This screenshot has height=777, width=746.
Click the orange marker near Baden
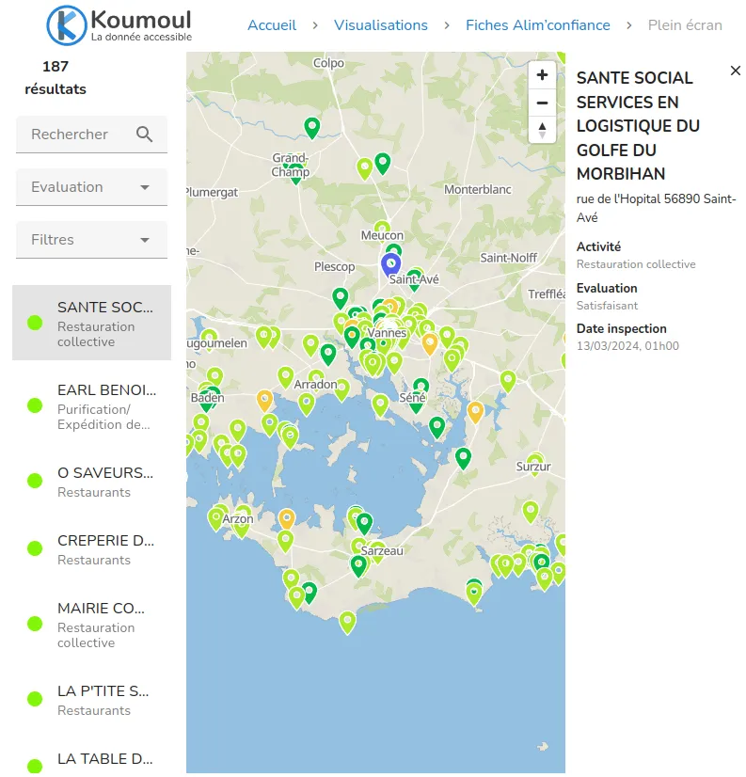pyautogui.click(x=264, y=401)
